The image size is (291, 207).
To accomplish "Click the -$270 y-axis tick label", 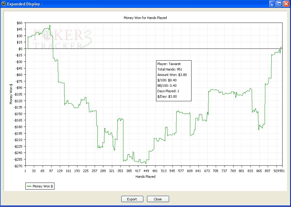I will click(18, 166).
